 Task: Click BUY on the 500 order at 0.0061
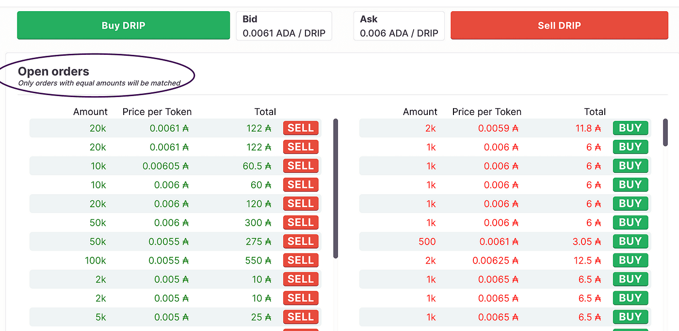630,242
